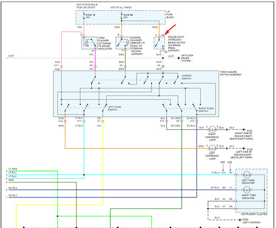The height and width of the screenshot is (228, 276).
Task: Click the 'CRUISE/SHIFT INTERLOCK/BRAKE SWITCH' label
Action: click(176, 44)
